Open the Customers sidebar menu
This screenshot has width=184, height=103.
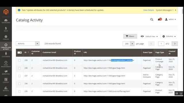[x=6, y=55]
